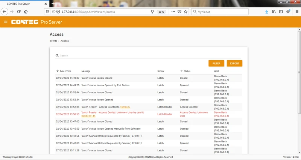
Task: Open card id 0004733145 link
Action: (x=88, y=116)
